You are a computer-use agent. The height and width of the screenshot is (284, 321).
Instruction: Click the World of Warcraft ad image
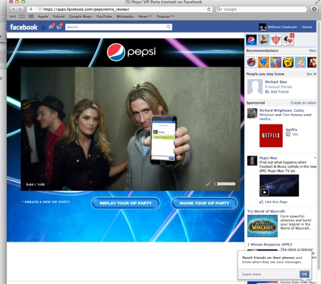[263, 226]
